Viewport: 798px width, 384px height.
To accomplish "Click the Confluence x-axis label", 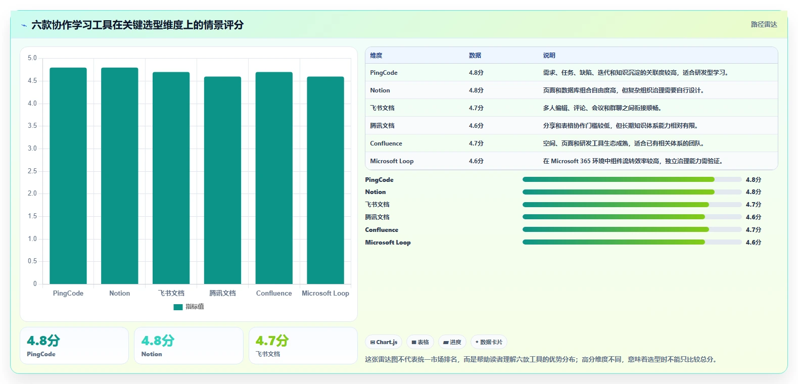I will point(274,293).
